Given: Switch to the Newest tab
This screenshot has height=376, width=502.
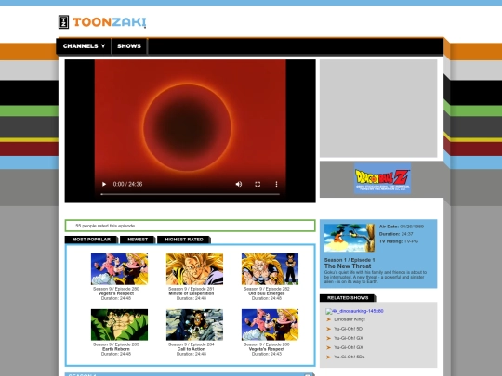Looking at the screenshot, I should coord(138,240).
